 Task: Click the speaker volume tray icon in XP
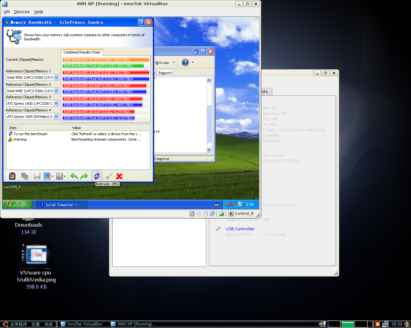[234, 204]
